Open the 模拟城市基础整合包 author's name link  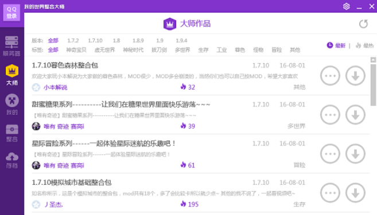tap(53, 205)
